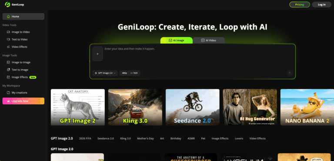The image size is (334, 161).
Task: Click the plus button to add an image
Action: (x=97, y=54)
